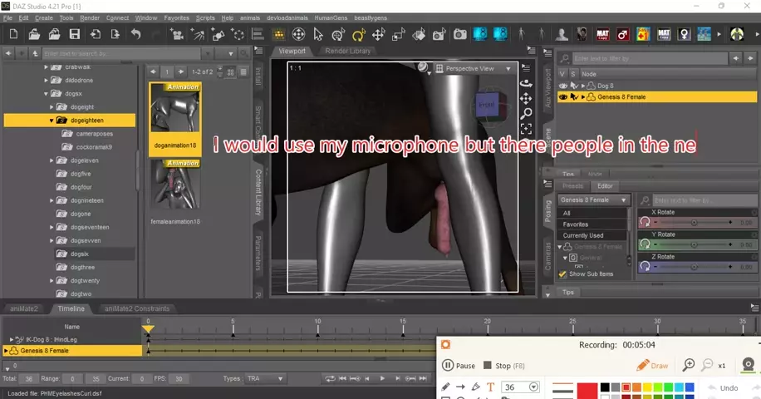The image size is (761, 399).
Task: Toggle the Show Sub Items checkbox
Action: pyautogui.click(x=563, y=273)
